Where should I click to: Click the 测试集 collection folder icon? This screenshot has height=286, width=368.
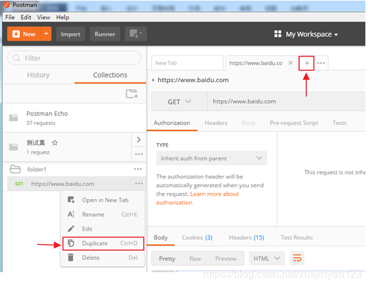pos(13,147)
